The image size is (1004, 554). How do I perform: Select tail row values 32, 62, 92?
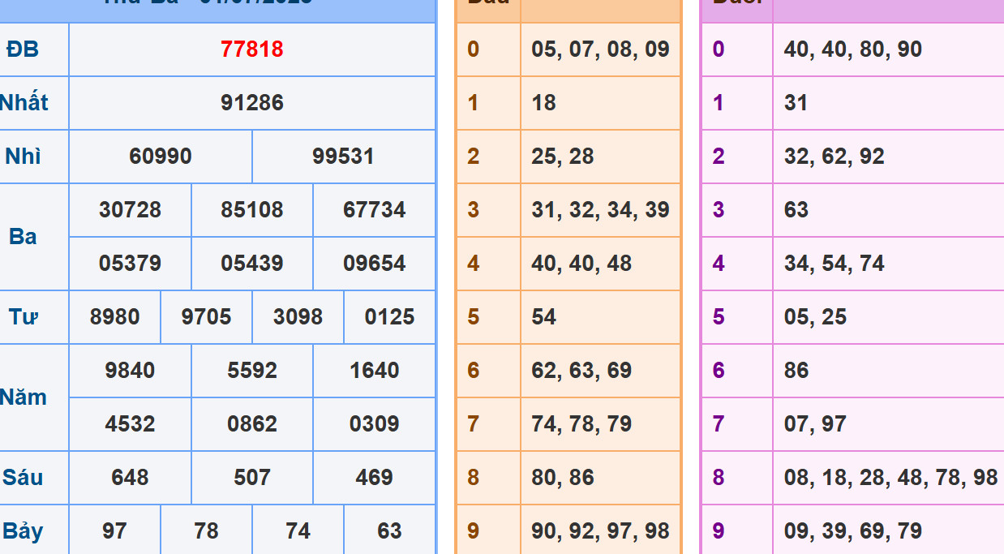[x=834, y=157]
